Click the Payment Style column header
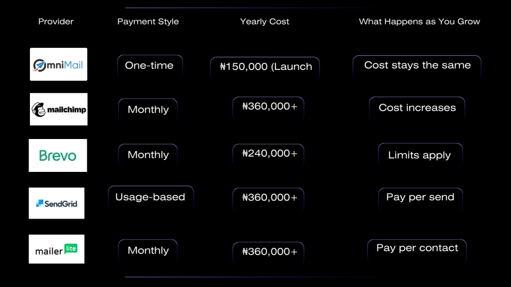This screenshot has height=287, width=511. [x=148, y=21]
